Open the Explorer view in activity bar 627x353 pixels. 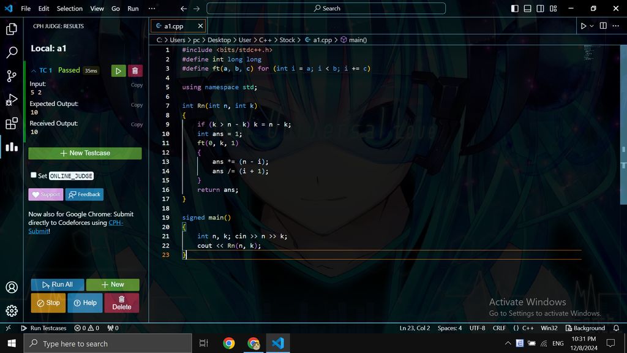click(x=12, y=29)
